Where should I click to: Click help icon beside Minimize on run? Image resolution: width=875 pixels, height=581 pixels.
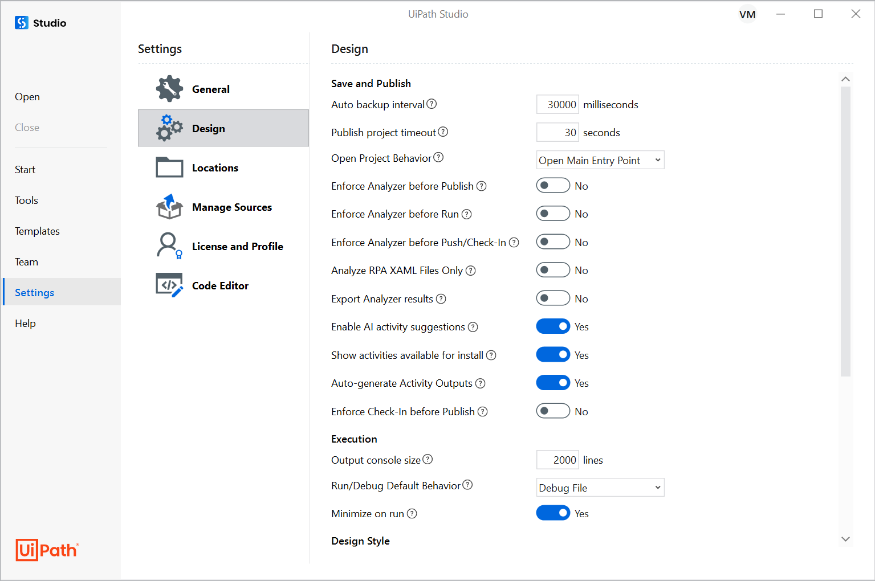[x=412, y=513]
